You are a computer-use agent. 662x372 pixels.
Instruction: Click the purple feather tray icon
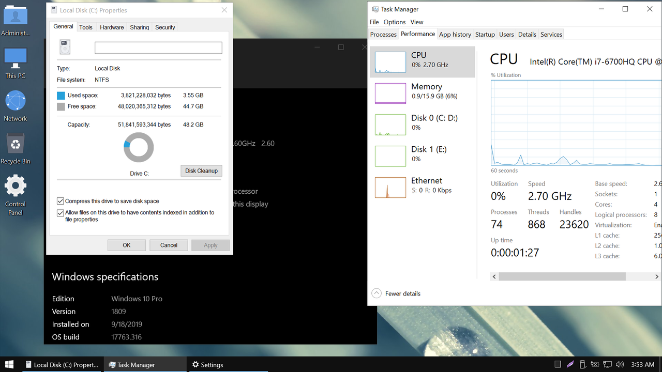point(570,364)
